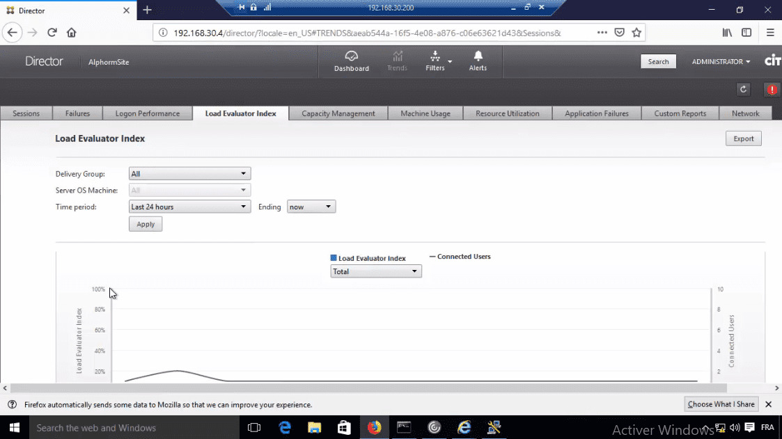Viewport: 782px width, 439px height.
Task: Click the Alerts bell icon
Action: (x=478, y=61)
